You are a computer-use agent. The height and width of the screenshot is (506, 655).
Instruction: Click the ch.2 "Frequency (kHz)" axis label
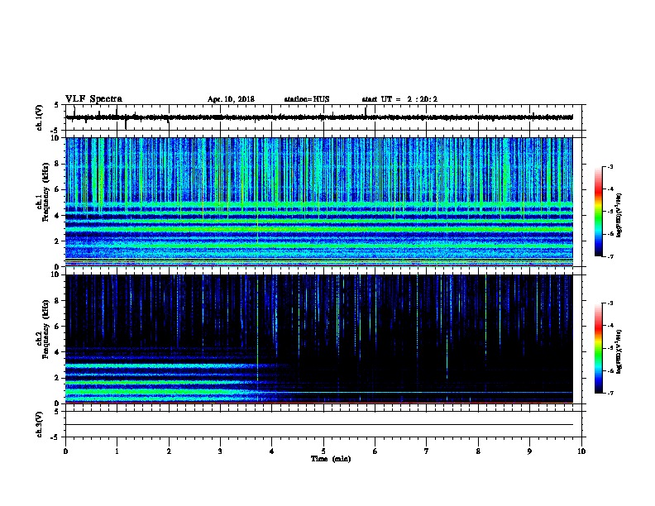coord(45,329)
